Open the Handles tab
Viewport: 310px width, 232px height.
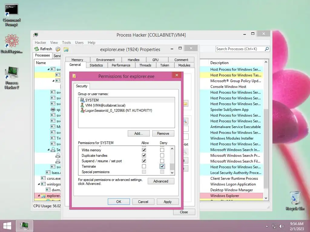click(134, 60)
